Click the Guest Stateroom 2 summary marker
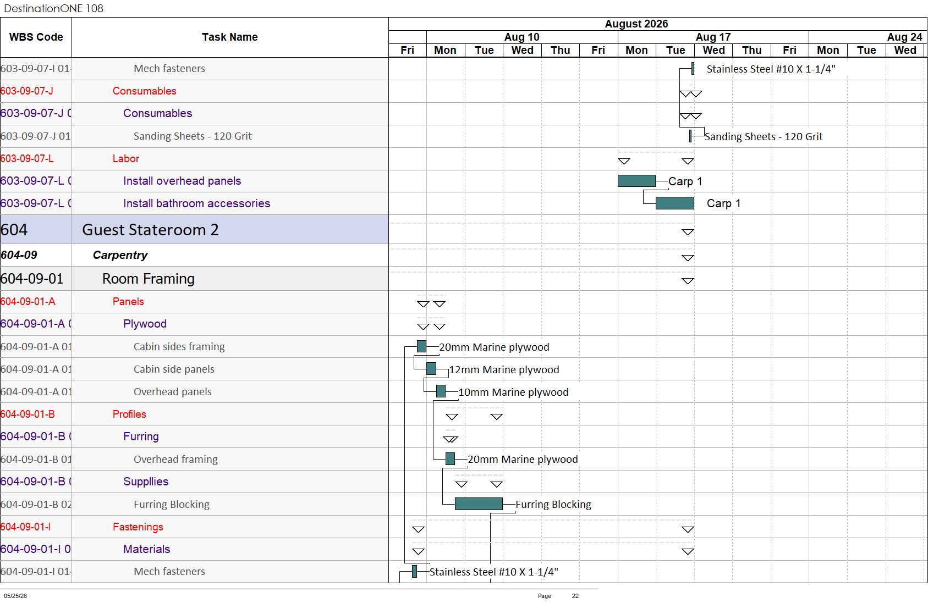The width and height of the screenshot is (928, 603). point(688,232)
